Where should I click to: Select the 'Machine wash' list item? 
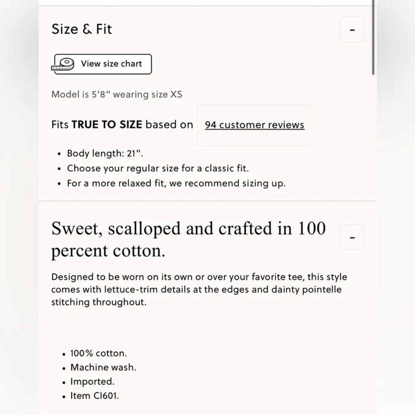(103, 367)
